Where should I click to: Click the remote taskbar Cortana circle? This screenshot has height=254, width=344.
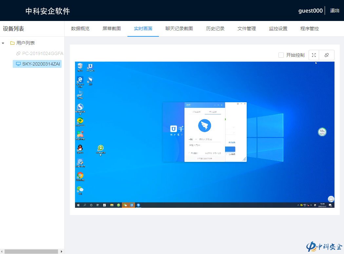tap(91, 205)
